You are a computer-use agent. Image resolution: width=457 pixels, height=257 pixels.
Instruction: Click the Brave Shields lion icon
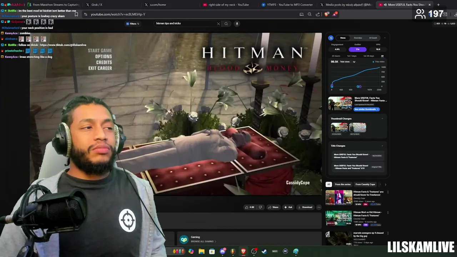coord(326,14)
